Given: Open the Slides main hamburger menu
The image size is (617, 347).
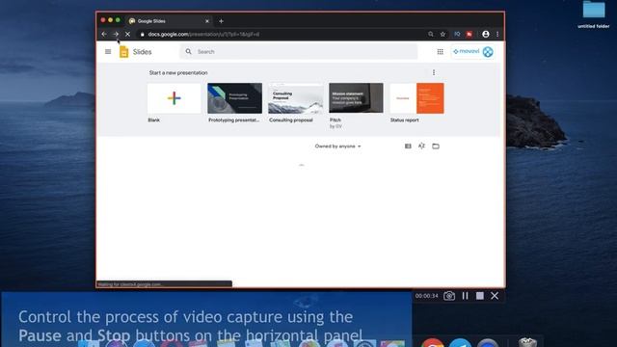Looking at the screenshot, I should [x=108, y=51].
